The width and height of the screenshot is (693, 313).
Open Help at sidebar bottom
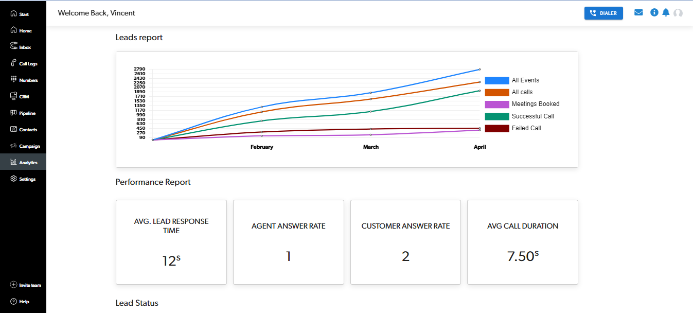point(21,302)
